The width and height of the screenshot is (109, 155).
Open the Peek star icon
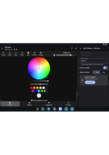point(22,53)
